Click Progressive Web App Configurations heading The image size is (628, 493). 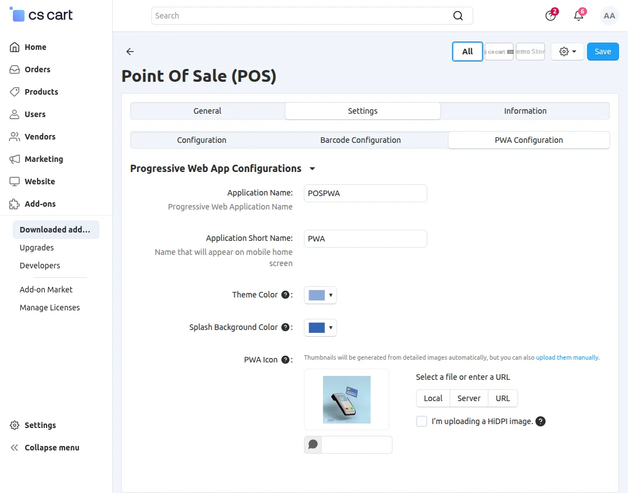click(215, 169)
